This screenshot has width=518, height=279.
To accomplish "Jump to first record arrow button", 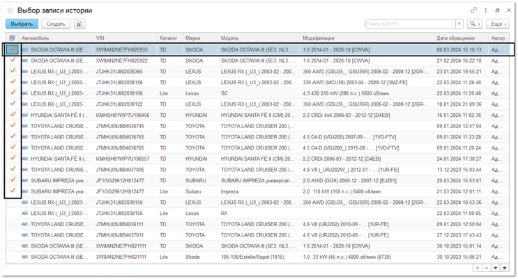I will tap(477, 268).
